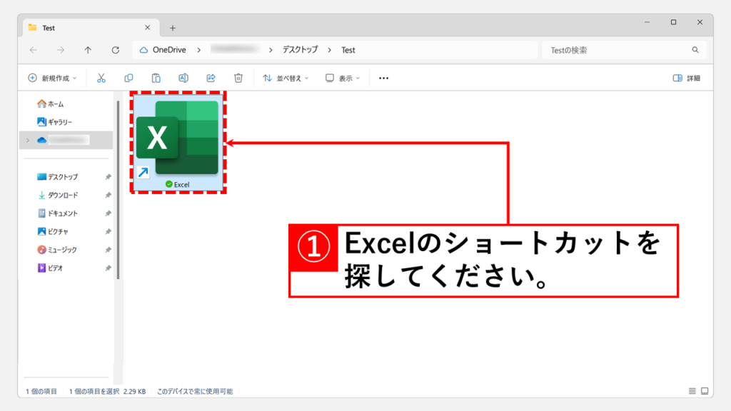Go back with the left arrow
This screenshot has width=731, height=411.
(33, 50)
